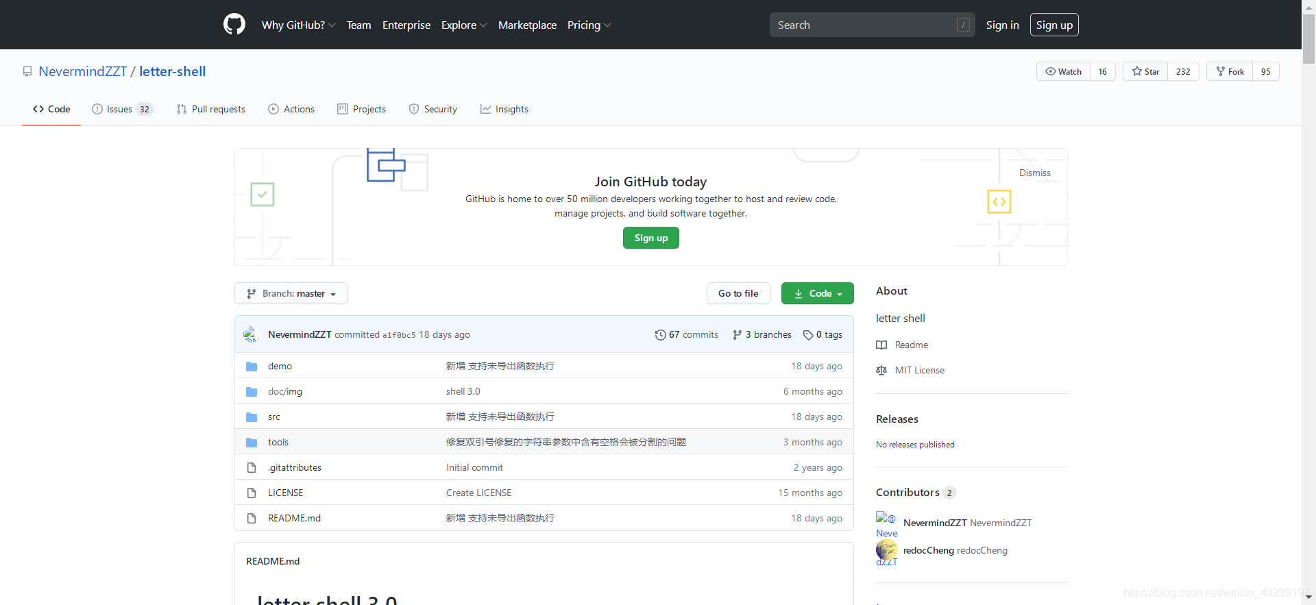Fork the letter-shell repository
Image resolution: width=1316 pixels, height=605 pixels.
click(1230, 71)
